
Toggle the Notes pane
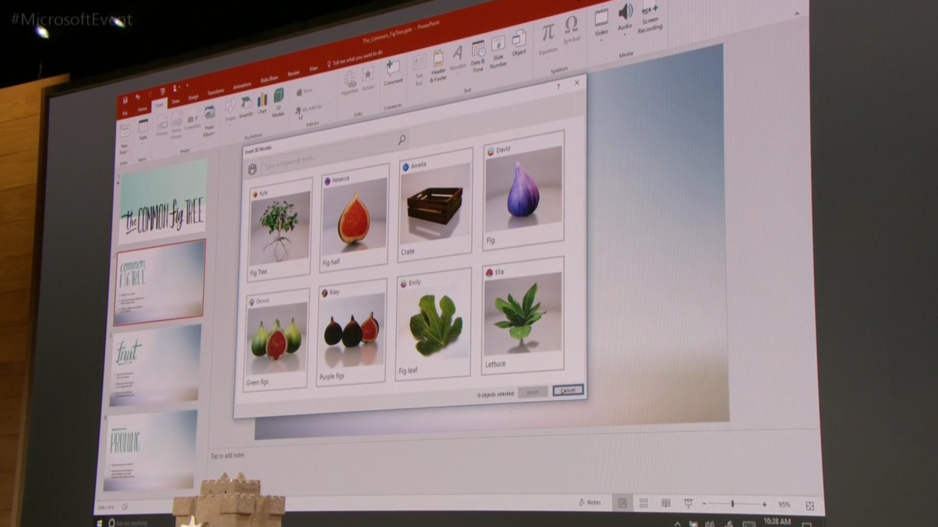point(590,502)
